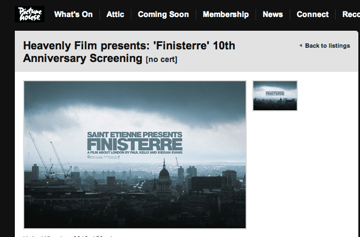Go to the Attic section
Screen dimensions: 360x237
click(115, 14)
